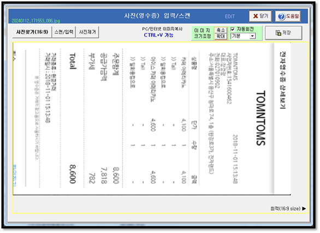Viewport: 320px width, 233px height.
Task: Click the 전자영수증 상세보기 receipt header
Action: click(x=282, y=80)
